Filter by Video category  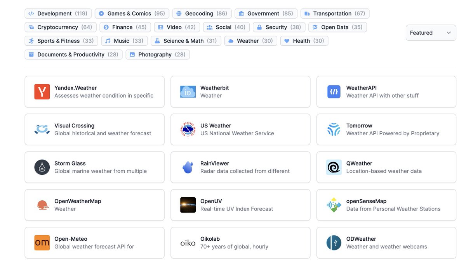(177, 27)
